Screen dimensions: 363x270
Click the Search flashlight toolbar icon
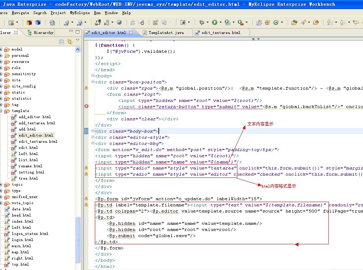pos(304,22)
